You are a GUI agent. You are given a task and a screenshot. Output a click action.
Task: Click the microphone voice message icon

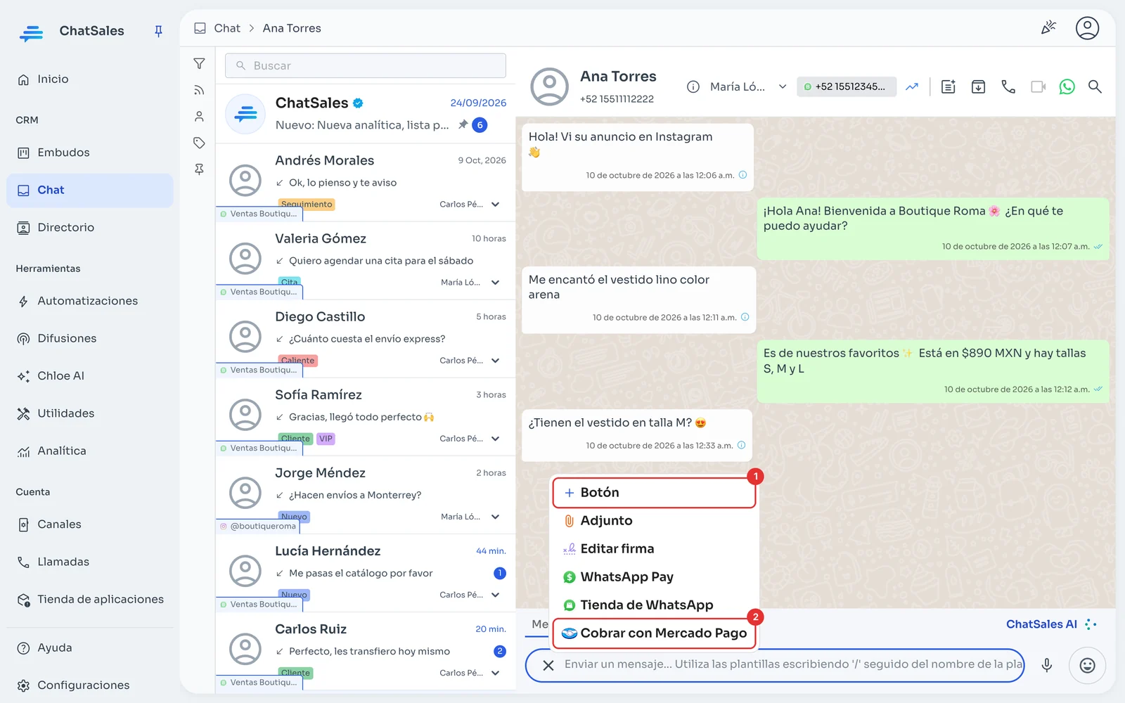(x=1047, y=665)
